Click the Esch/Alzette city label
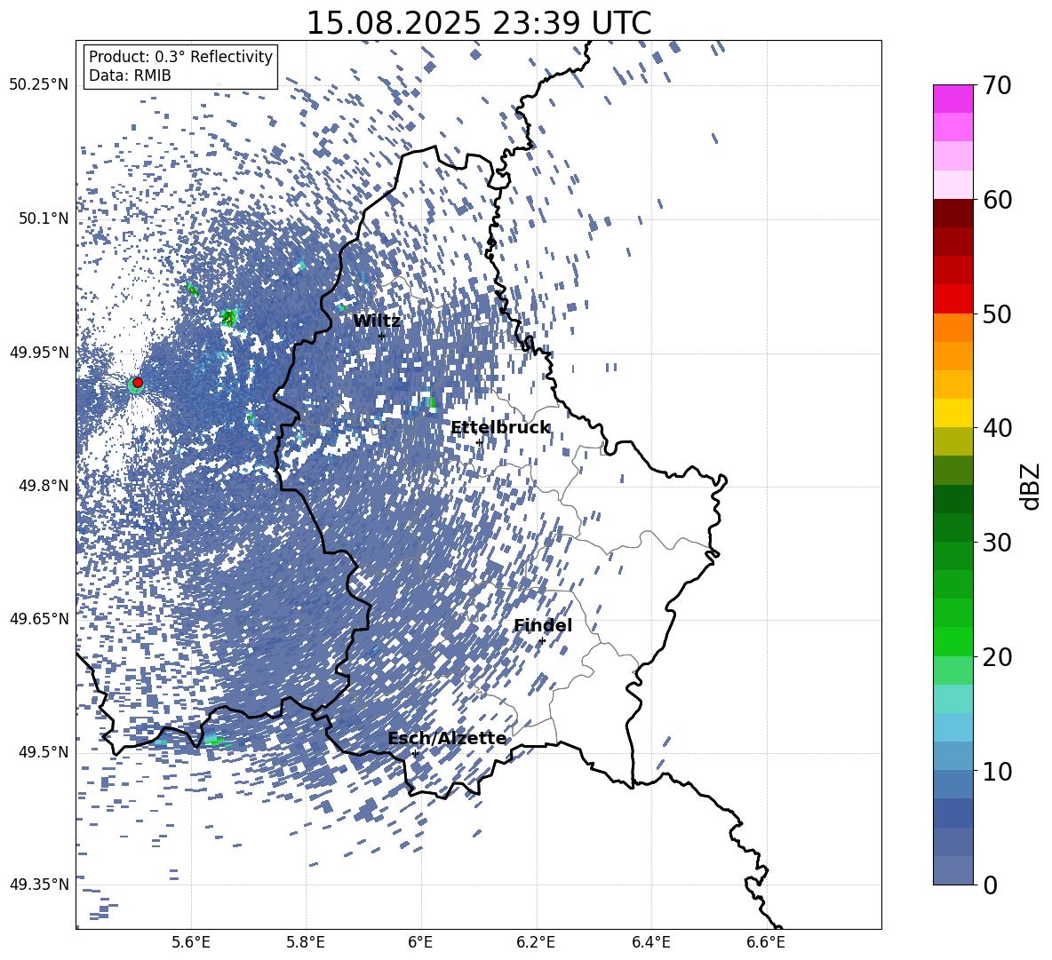The height and width of the screenshot is (960, 1052). pos(447,739)
